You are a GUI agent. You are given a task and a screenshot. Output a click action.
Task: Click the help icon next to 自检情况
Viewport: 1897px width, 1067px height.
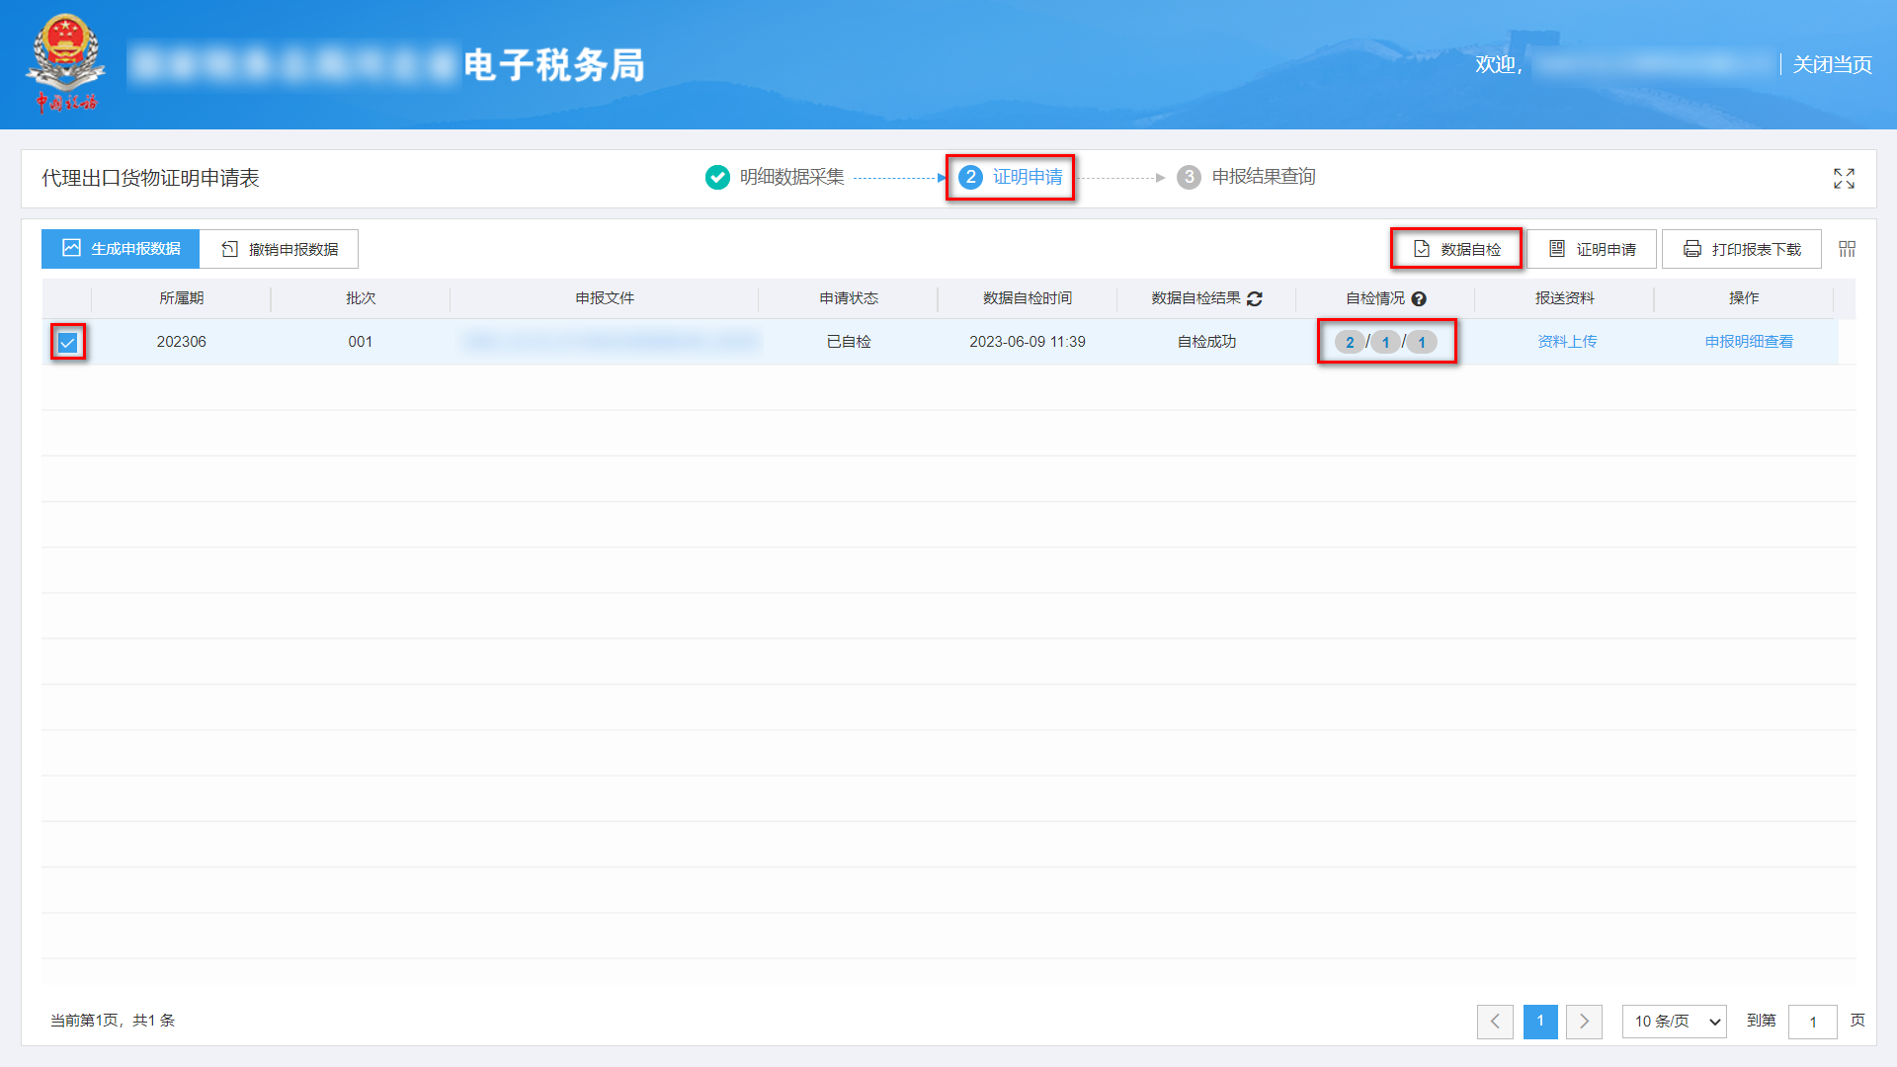[x=1420, y=298]
